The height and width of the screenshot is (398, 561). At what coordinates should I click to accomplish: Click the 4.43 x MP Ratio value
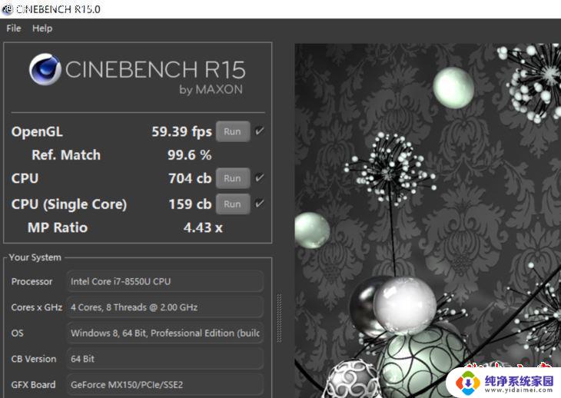[203, 227]
